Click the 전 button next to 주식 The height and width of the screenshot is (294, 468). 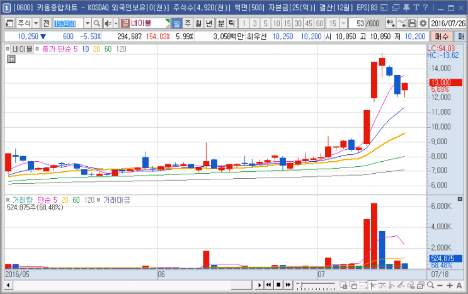(x=46, y=23)
